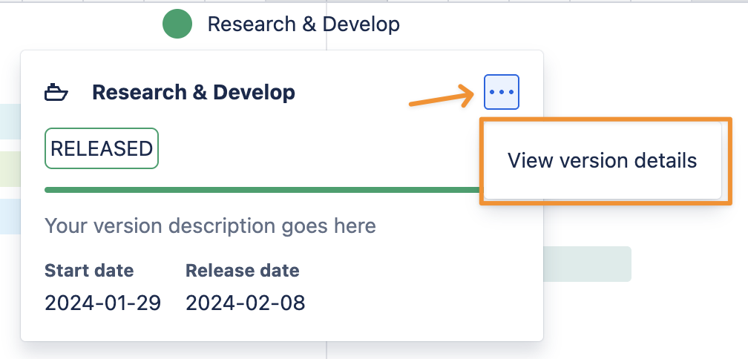
Task: Click the timeline header strip along the top
Action: coord(445,2)
